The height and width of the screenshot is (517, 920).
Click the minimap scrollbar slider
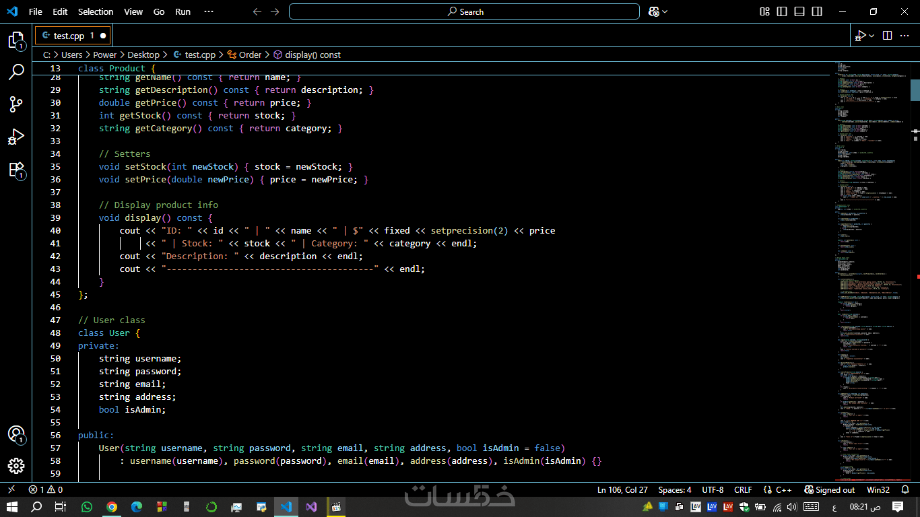point(915,90)
